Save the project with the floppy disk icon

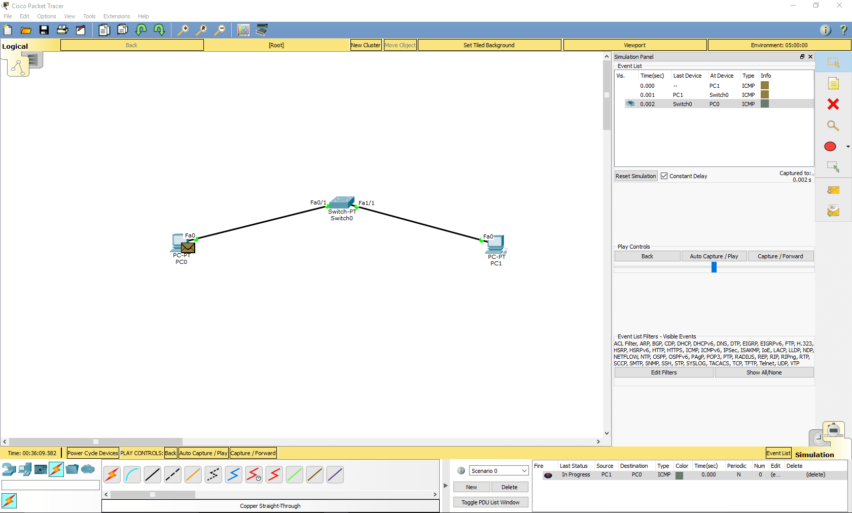(x=44, y=30)
